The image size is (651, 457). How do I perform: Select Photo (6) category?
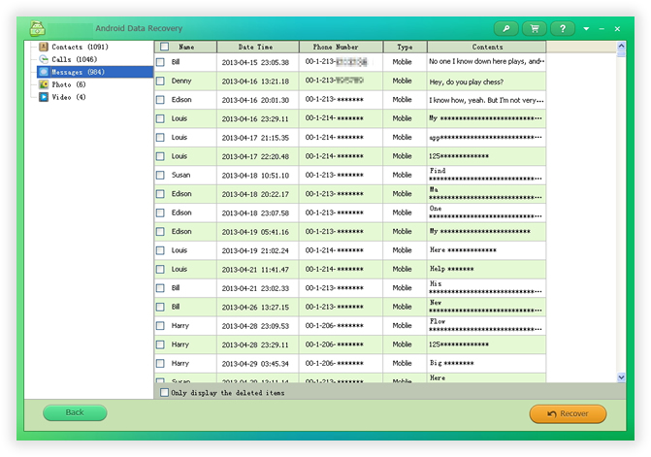69,84
